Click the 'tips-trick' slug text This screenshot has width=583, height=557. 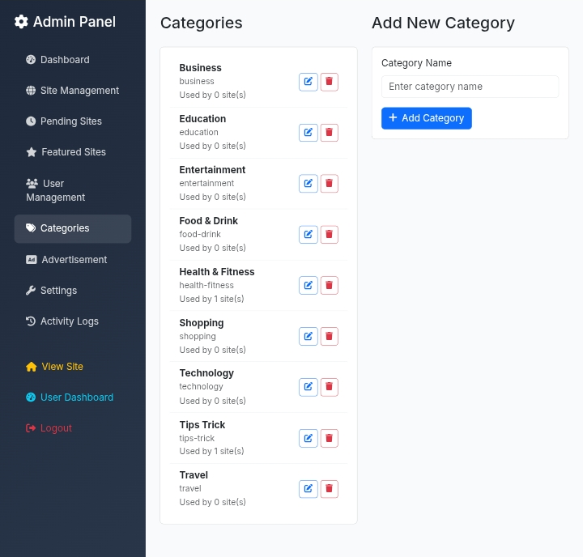point(197,438)
